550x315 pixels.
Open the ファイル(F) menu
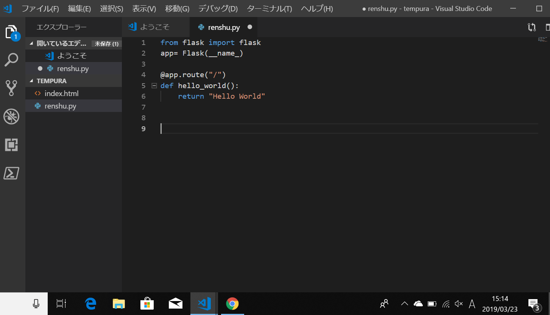point(40,9)
